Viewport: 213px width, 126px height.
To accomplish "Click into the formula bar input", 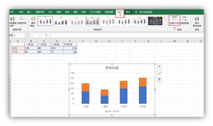I will click(x=127, y=35).
